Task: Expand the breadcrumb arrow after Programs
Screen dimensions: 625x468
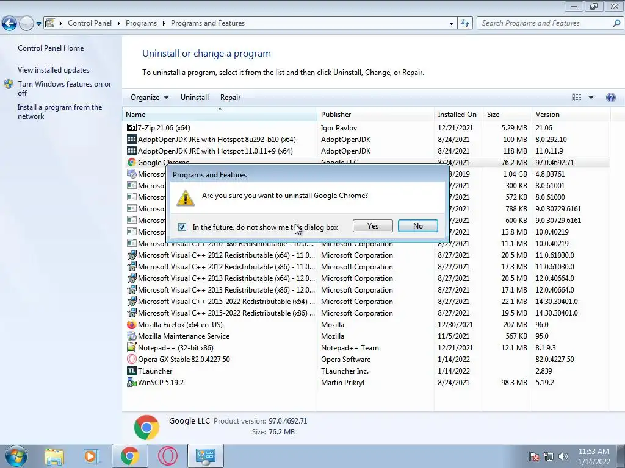Action: [x=164, y=24]
